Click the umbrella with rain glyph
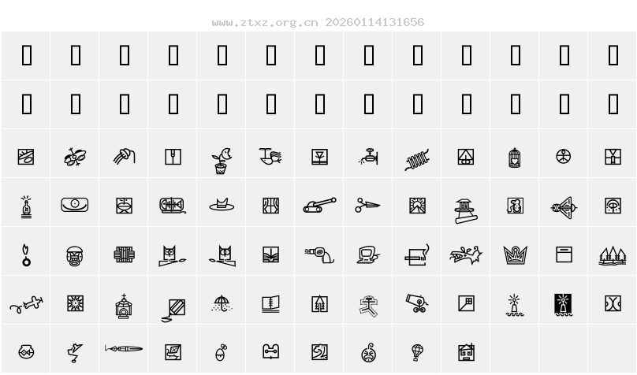The image size is (637, 375). (x=222, y=303)
